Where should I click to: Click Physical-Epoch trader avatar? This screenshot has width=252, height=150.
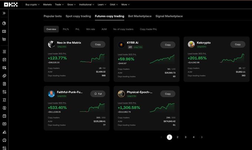point(121,94)
